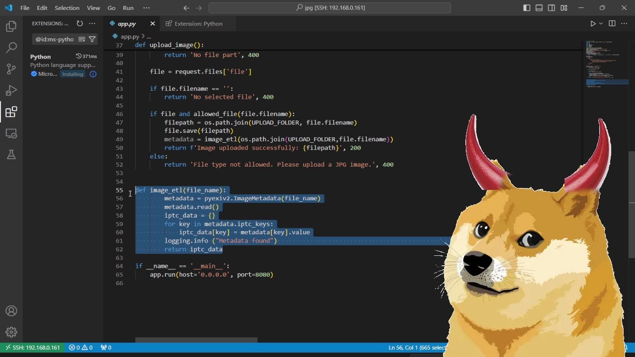635x357 pixels.
Task: Open the Run dropdown arrow
Action: point(601,23)
